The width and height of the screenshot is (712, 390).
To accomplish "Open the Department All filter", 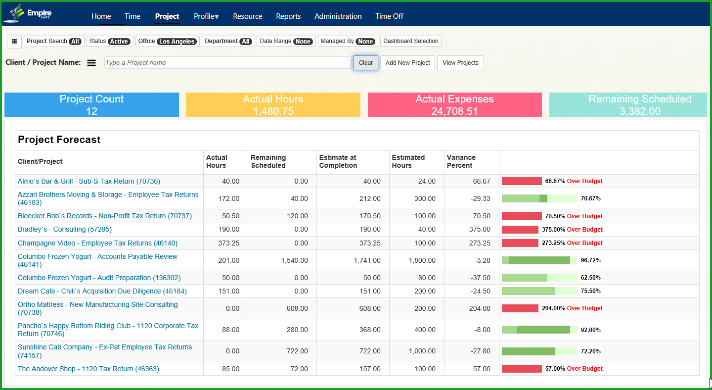I will [228, 42].
